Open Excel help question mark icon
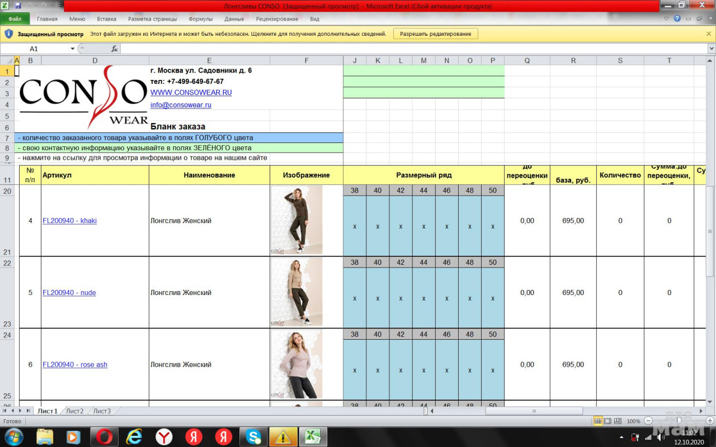Screen dimensions: 716x447 (677, 18)
